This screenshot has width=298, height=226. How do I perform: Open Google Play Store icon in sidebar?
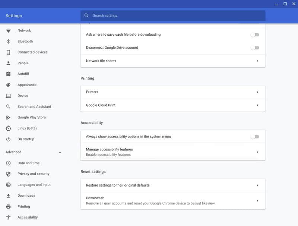(8, 117)
